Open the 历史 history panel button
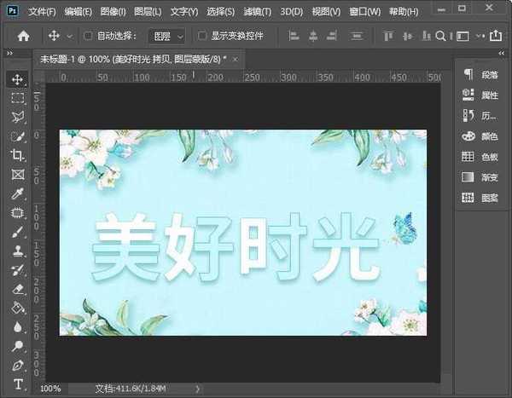Image resolution: width=512 pixels, height=398 pixels. coord(480,115)
